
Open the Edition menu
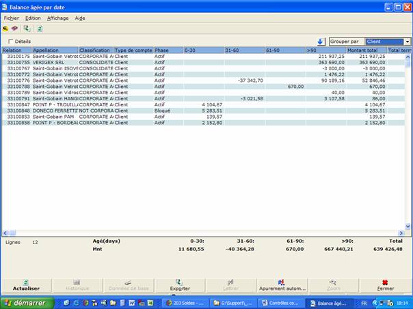(x=33, y=18)
